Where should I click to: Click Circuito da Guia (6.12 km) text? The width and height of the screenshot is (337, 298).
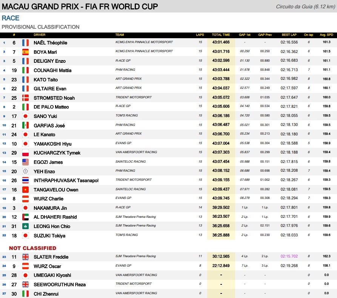[305, 7]
